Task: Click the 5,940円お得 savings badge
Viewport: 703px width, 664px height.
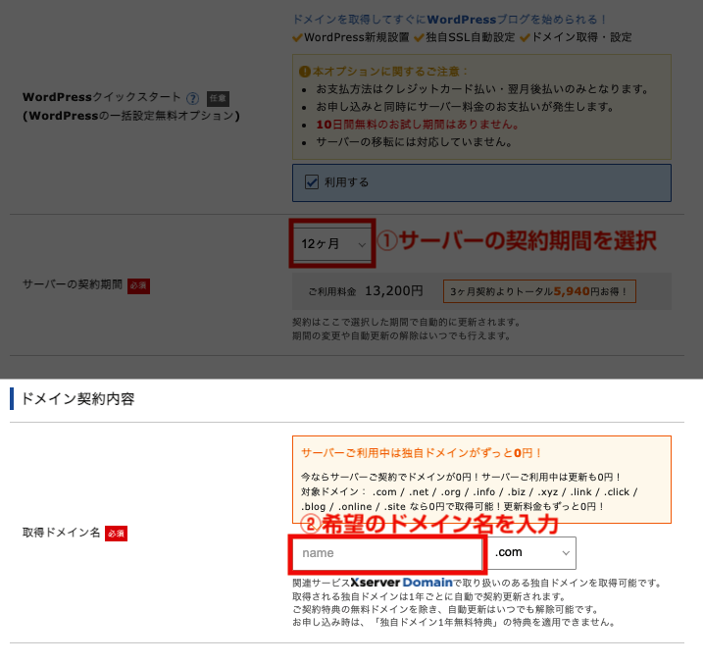Action: pos(539,291)
